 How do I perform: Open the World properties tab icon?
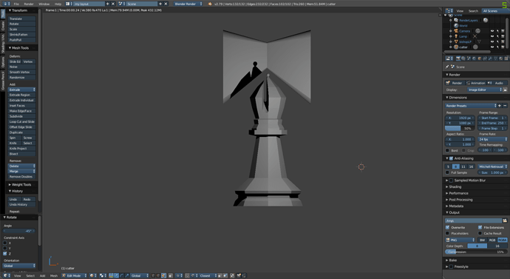(474, 58)
